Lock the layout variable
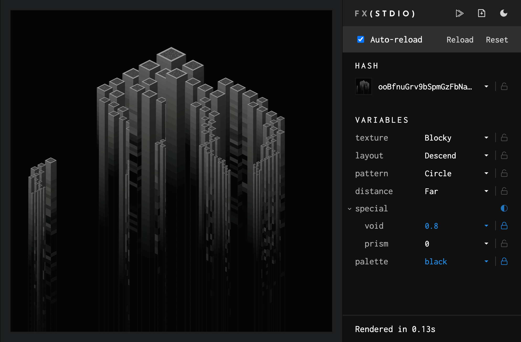The width and height of the screenshot is (521, 342). [x=504, y=155]
